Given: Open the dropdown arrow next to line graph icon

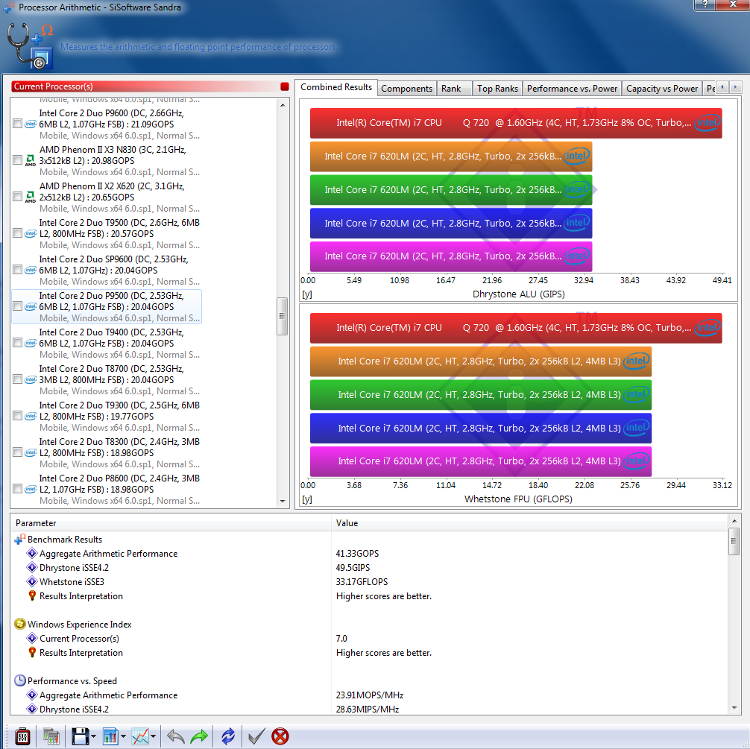Looking at the screenshot, I should (153, 736).
